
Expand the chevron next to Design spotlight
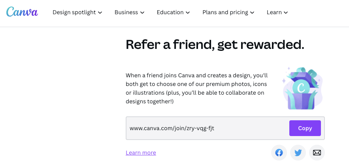click(x=100, y=13)
